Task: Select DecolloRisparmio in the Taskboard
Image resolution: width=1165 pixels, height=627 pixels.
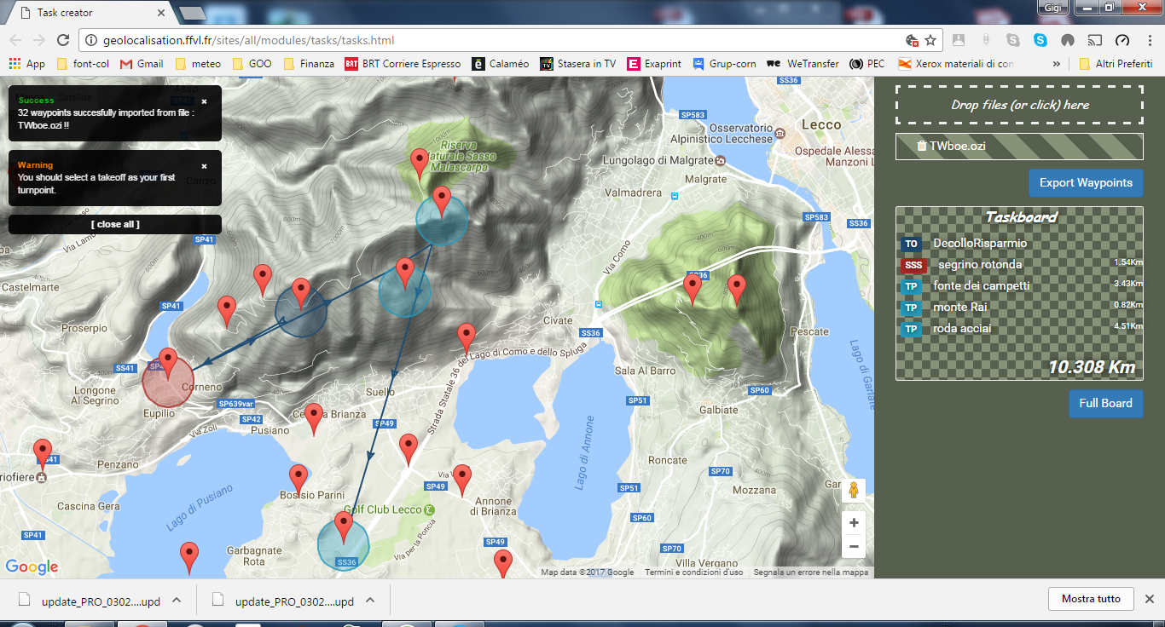Action: (x=980, y=244)
